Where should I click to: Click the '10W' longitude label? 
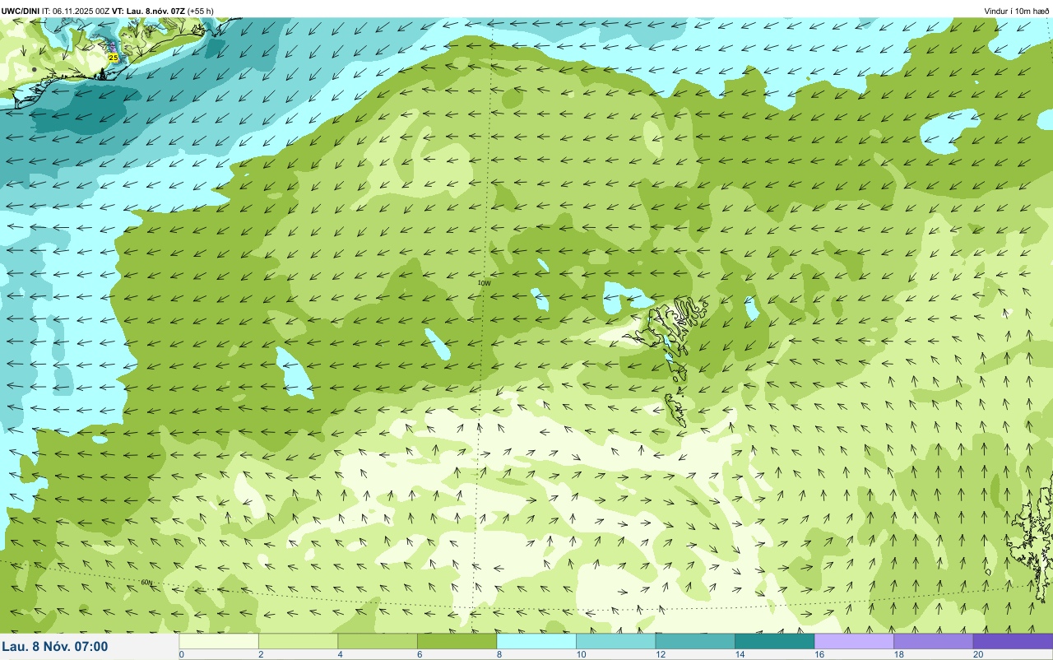[x=485, y=282]
